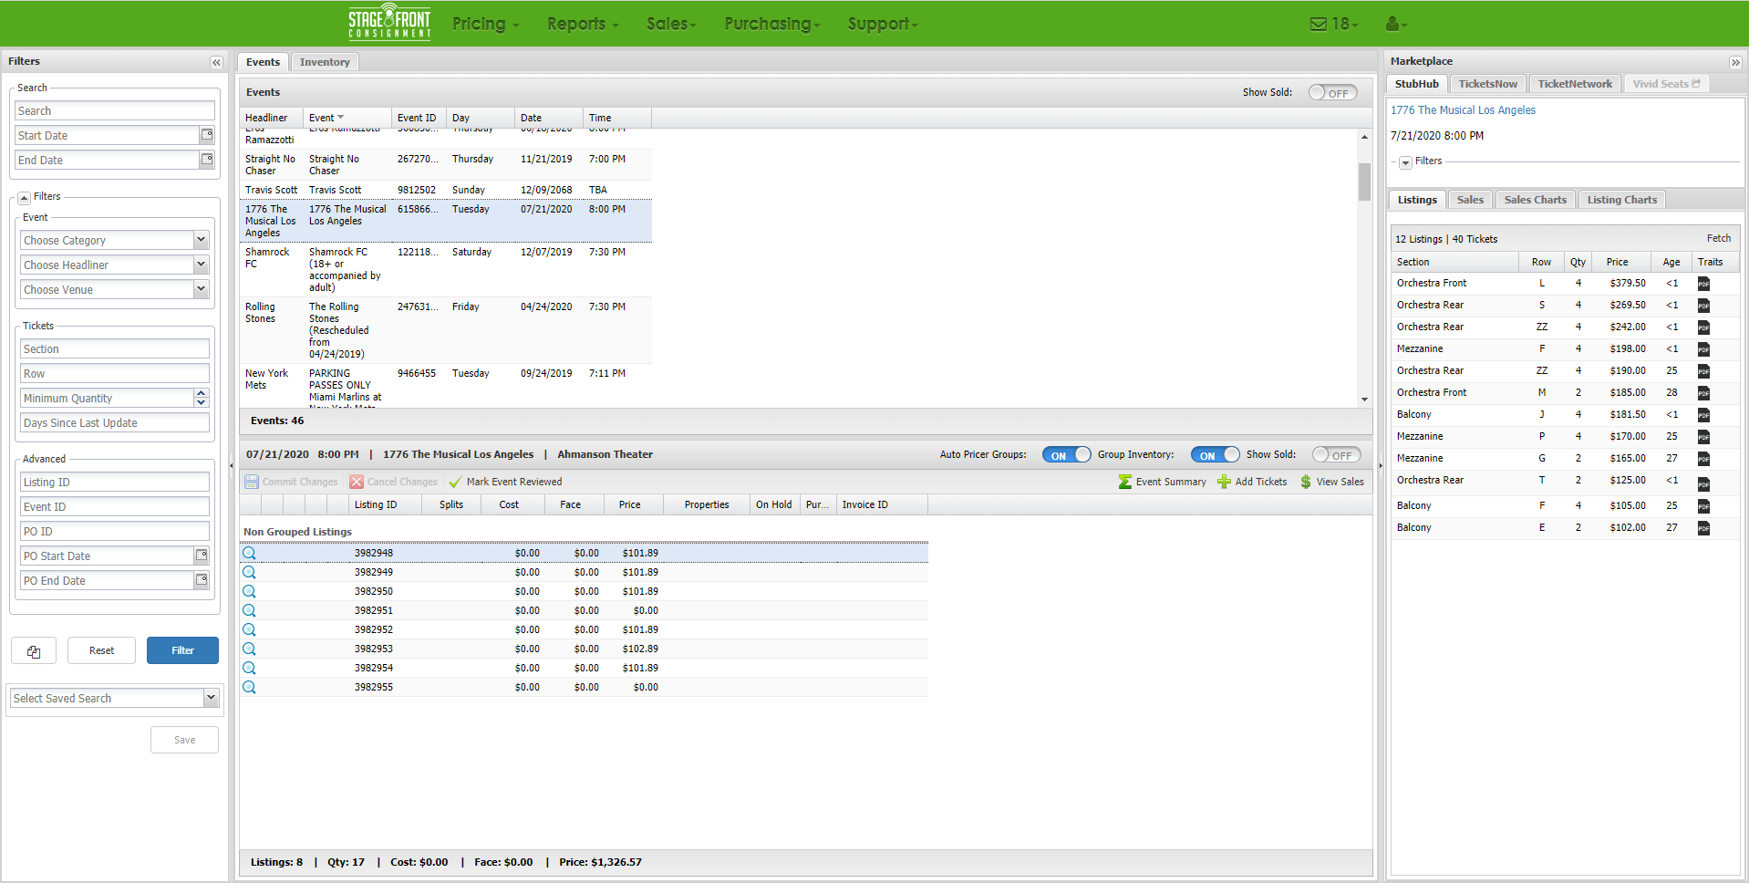Select the Shamrock FC event row

446,269
